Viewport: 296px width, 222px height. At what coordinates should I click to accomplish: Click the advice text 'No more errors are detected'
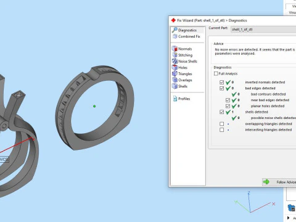236,49
